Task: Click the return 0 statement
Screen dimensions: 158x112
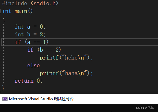Action: pyautogui.click(x=28, y=81)
